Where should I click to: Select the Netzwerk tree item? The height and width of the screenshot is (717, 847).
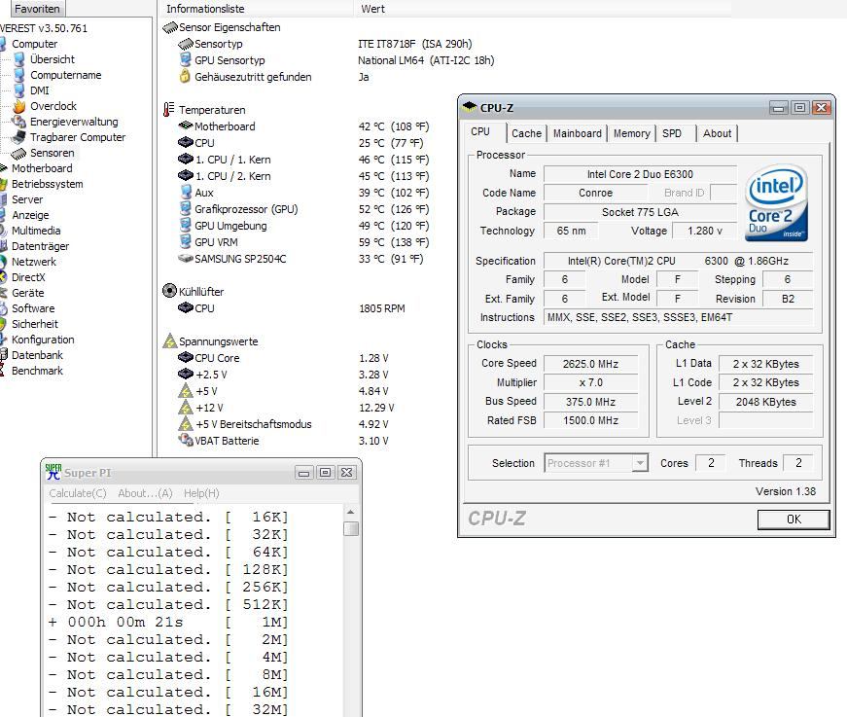(33, 262)
